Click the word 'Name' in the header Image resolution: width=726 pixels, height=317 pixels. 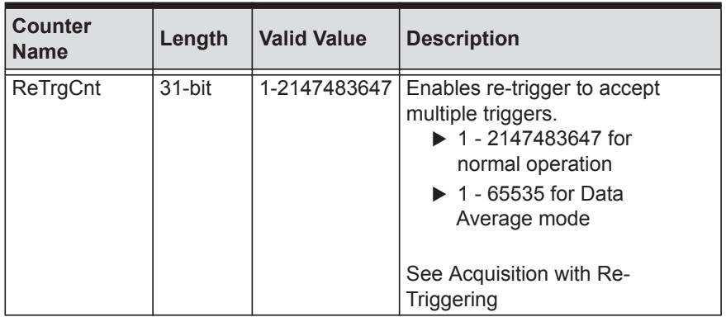coord(40,52)
